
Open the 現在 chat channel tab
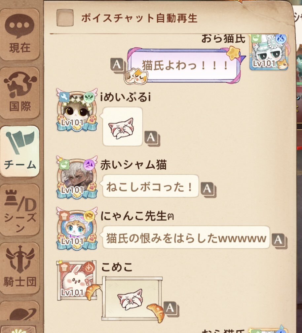click(20, 34)
